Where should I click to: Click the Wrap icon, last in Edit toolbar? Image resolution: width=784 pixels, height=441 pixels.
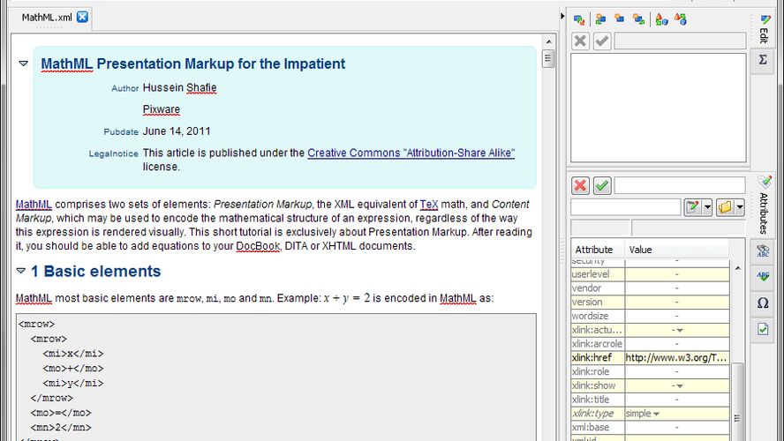681,19
